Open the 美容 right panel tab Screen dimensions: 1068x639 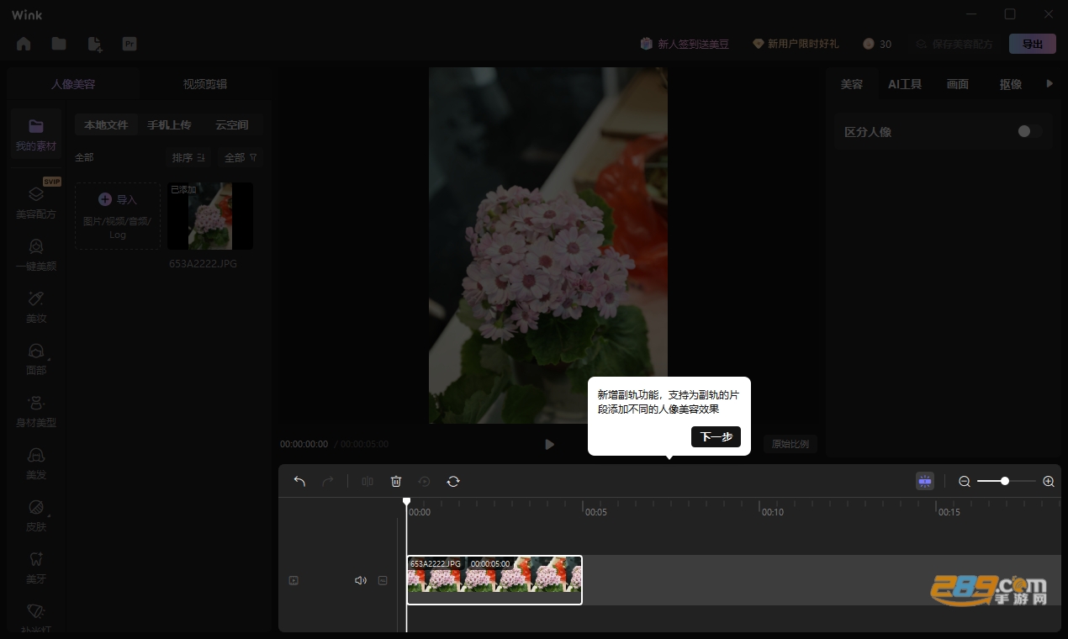(852, 84)
